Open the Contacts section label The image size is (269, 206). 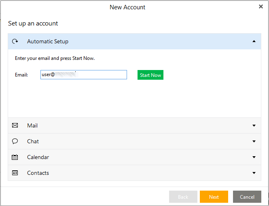click(38, 173)
